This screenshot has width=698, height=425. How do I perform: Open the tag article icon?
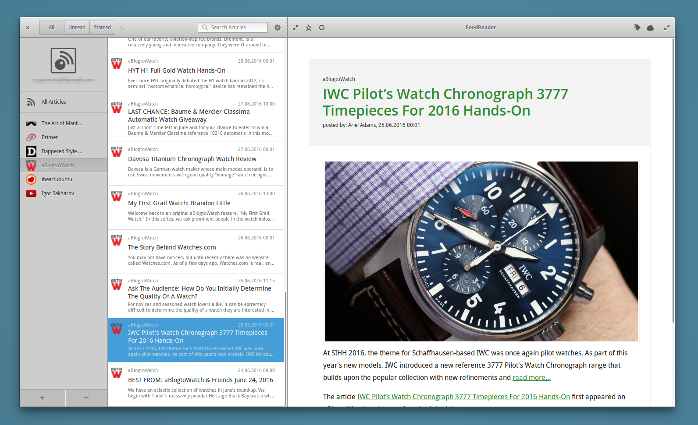pyautogui.click(x=637, y=28)
